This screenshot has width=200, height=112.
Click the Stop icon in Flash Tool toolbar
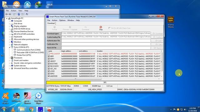101,28
